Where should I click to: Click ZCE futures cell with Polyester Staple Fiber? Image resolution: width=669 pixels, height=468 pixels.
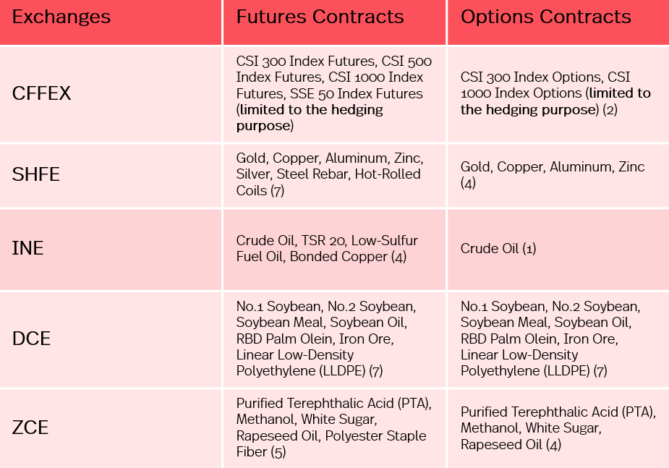click(333, 427)
